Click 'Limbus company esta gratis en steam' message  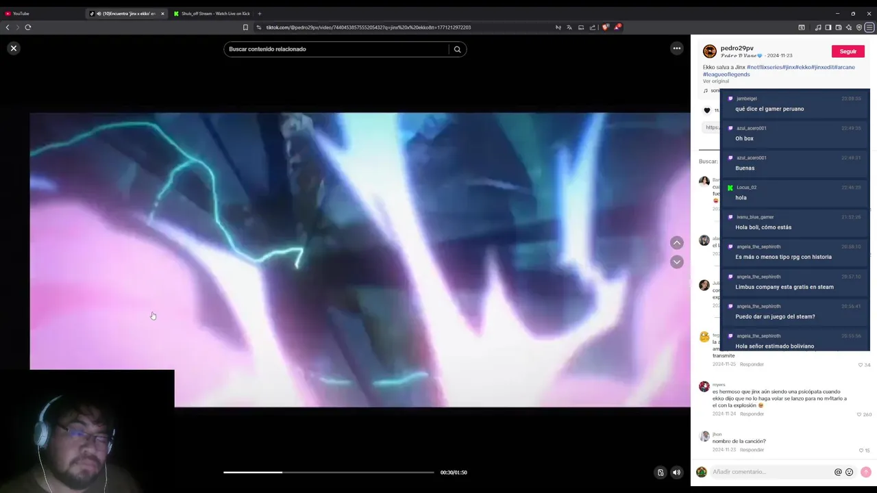[785, 287]
